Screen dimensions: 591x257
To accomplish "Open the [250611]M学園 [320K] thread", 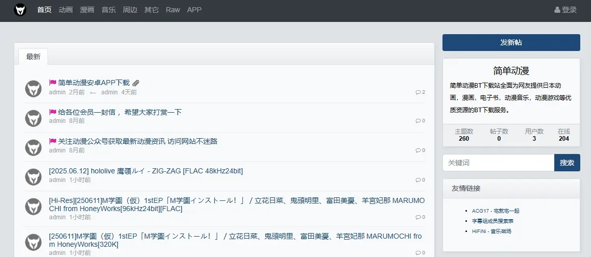I will tap(235, 240).
